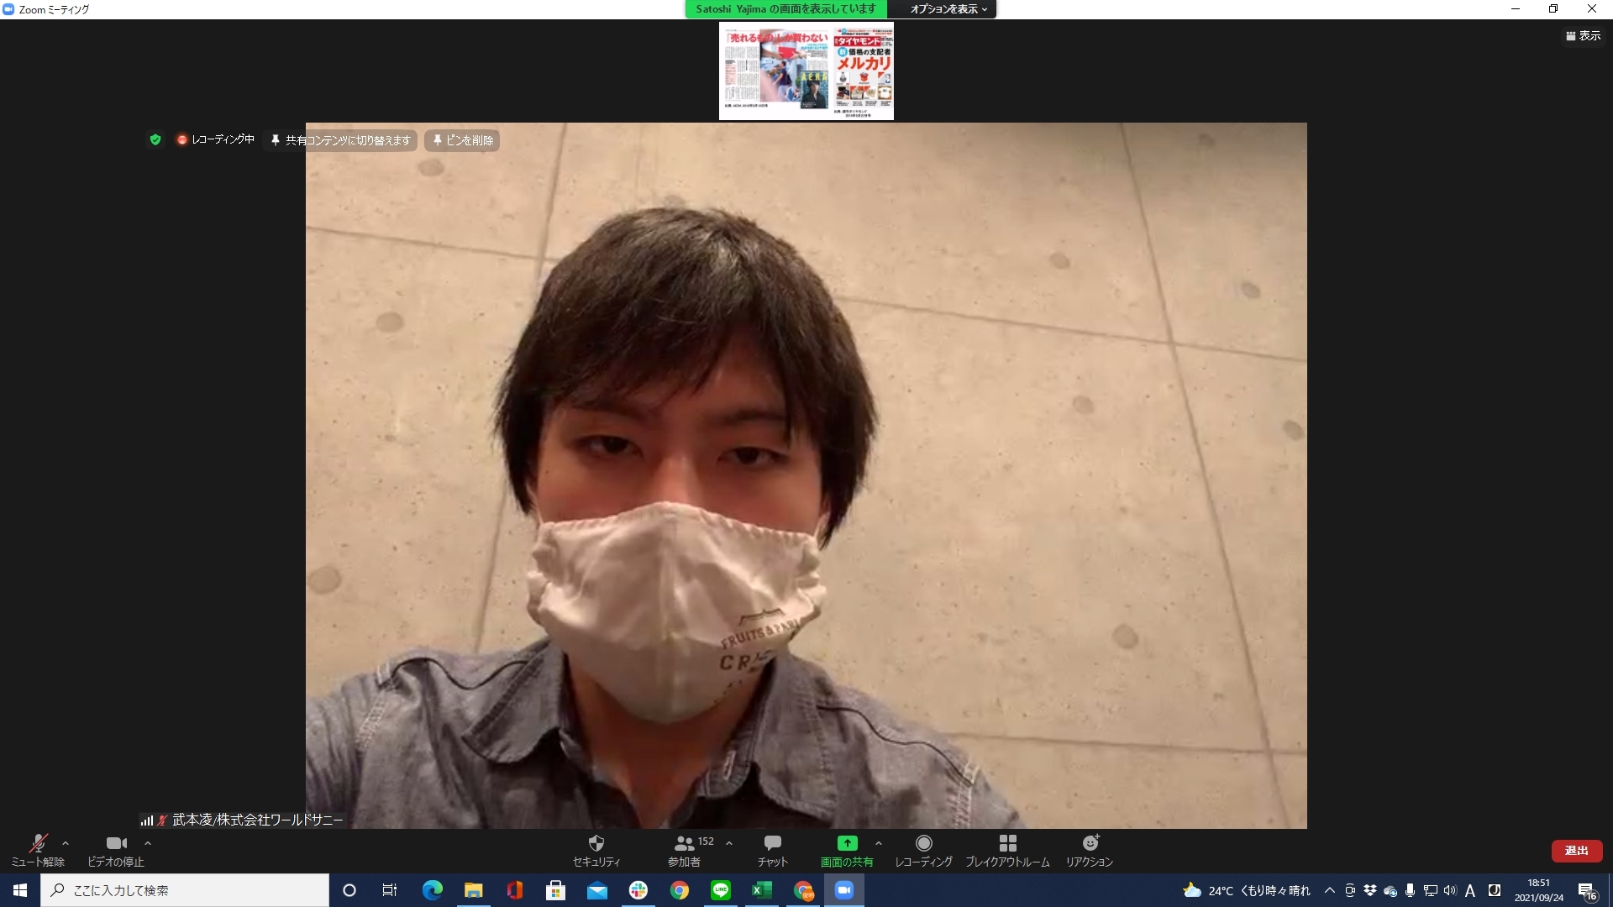
Task: Open Google Chrome from taskbar
Action: pyautogui.click(x=679, y=890)
